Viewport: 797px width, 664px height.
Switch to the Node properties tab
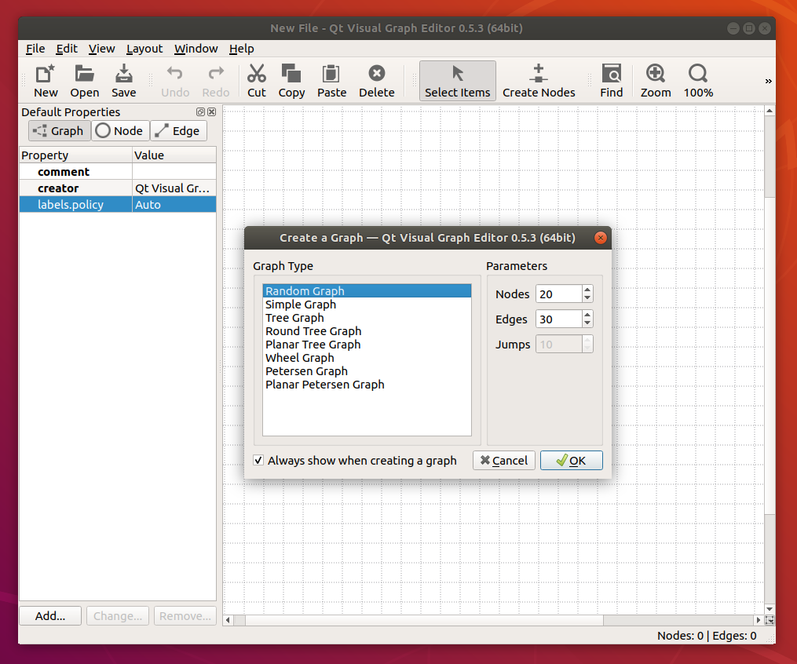coord(119,130)
